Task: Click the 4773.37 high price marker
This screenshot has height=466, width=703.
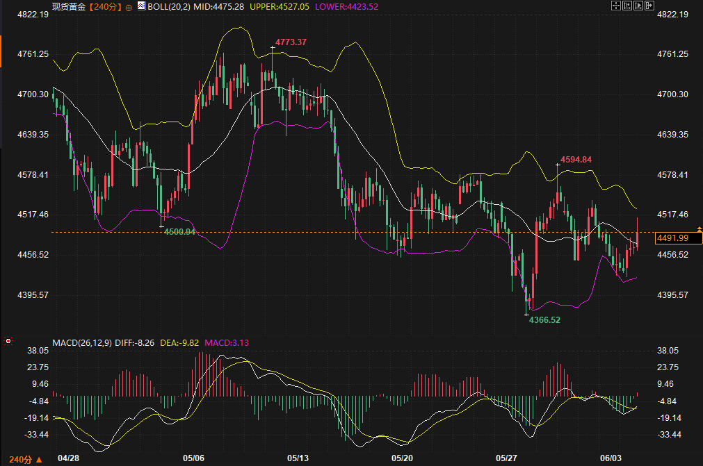Action: coord(291,42)
